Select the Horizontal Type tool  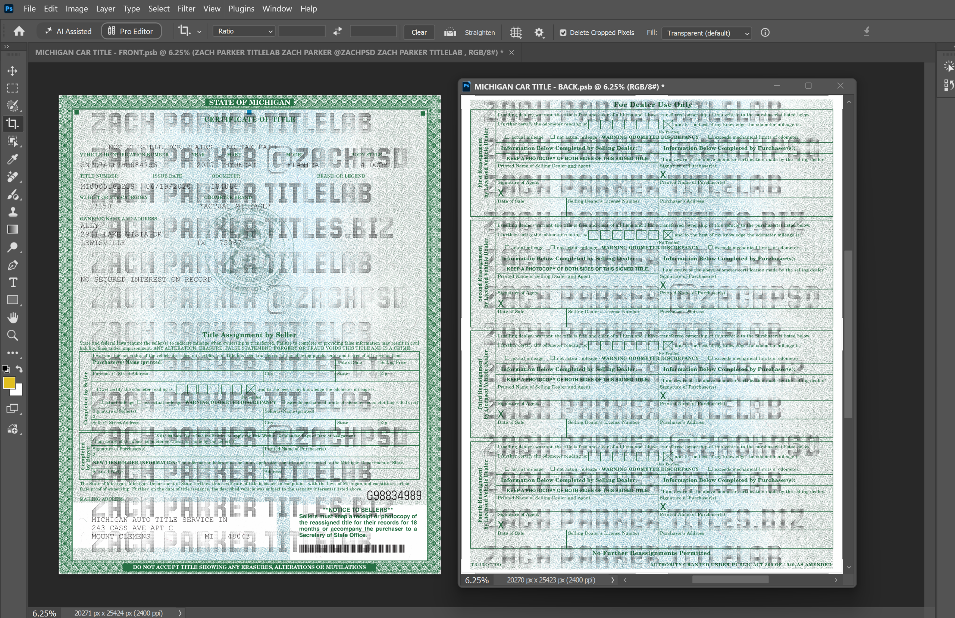click(x=12, y=282)
